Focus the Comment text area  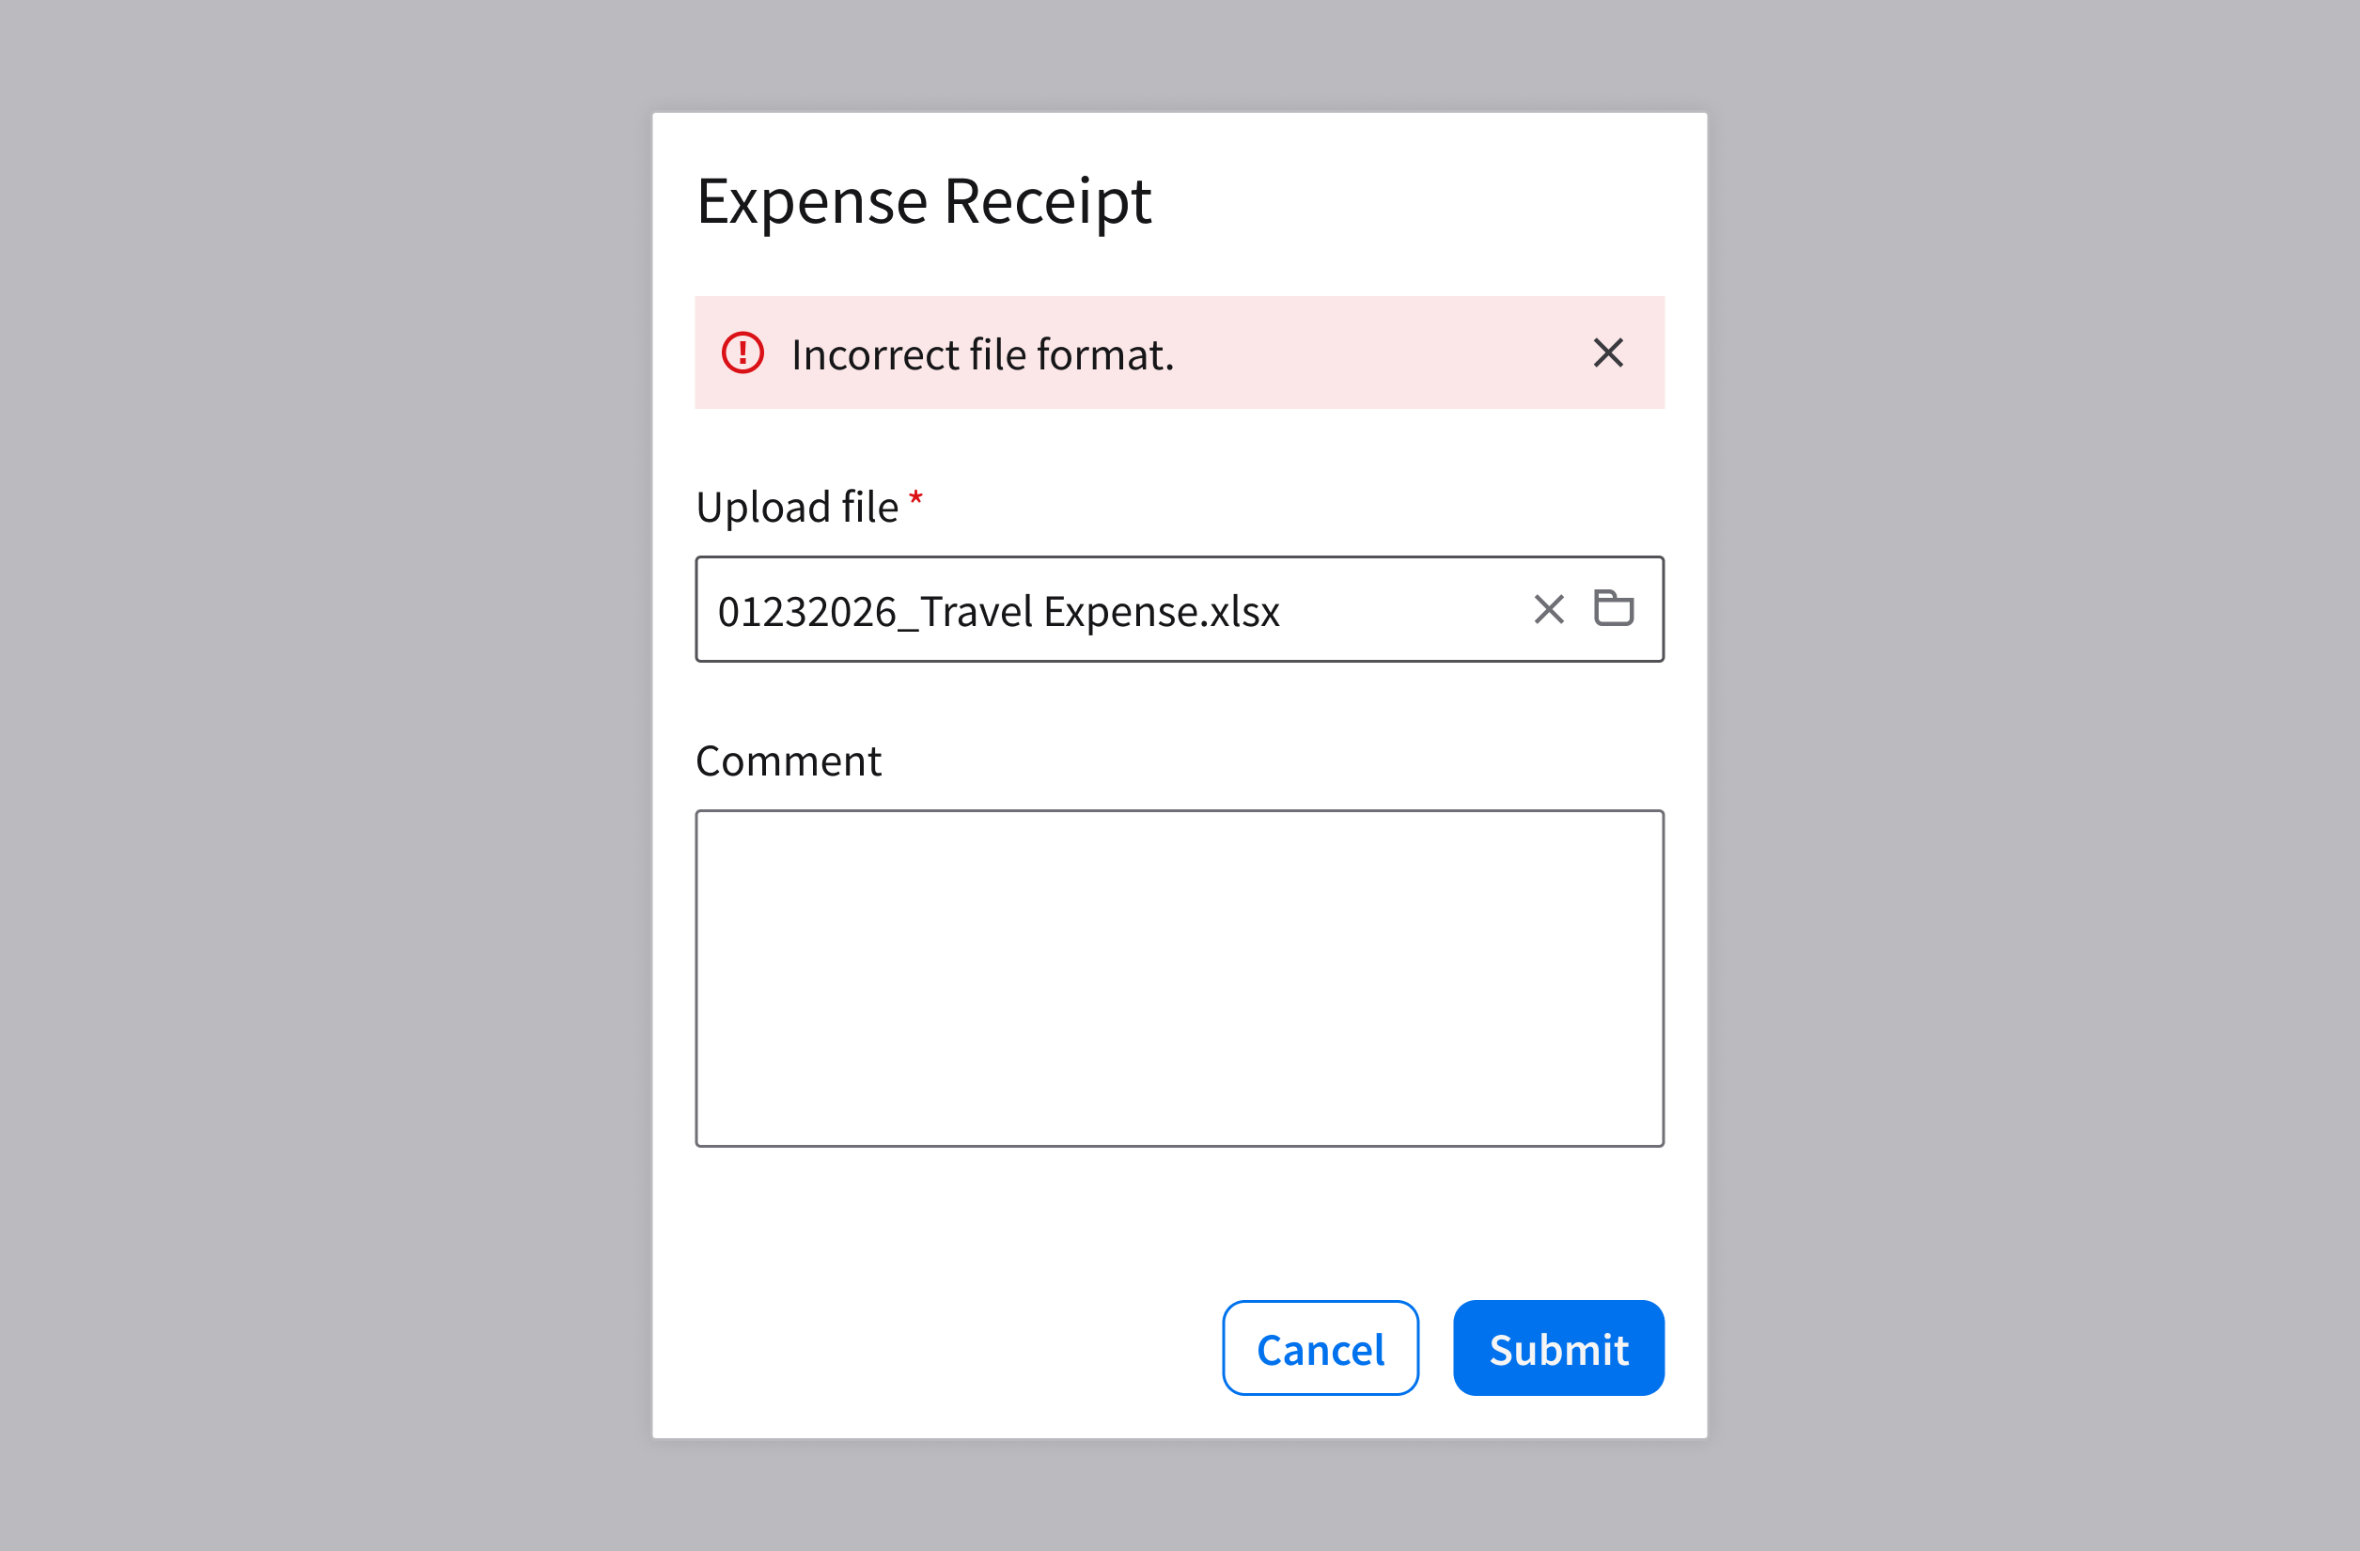1179,978
